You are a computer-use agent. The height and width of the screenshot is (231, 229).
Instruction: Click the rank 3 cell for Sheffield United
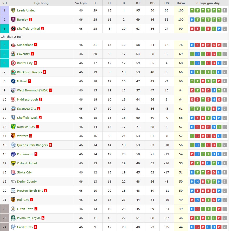pos(5,29)
